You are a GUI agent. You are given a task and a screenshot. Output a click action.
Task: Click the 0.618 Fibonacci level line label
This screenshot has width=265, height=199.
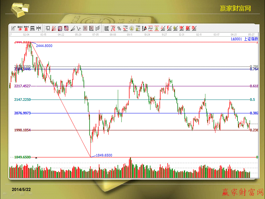[x=254, y=86]
